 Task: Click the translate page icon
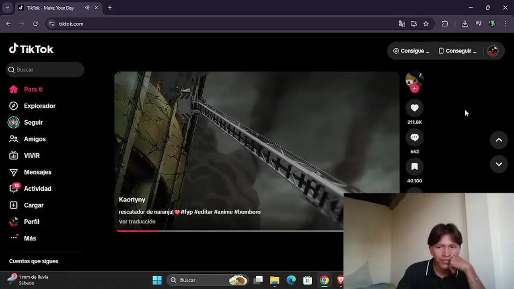[401, 24]
